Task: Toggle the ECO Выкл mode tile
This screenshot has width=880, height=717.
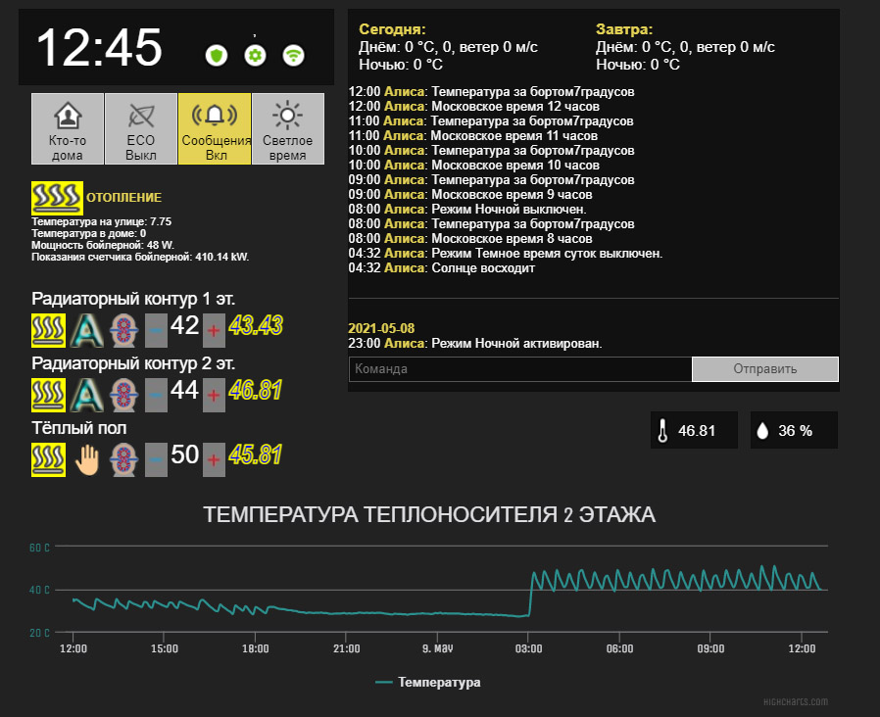Action: tap(141, 128)
